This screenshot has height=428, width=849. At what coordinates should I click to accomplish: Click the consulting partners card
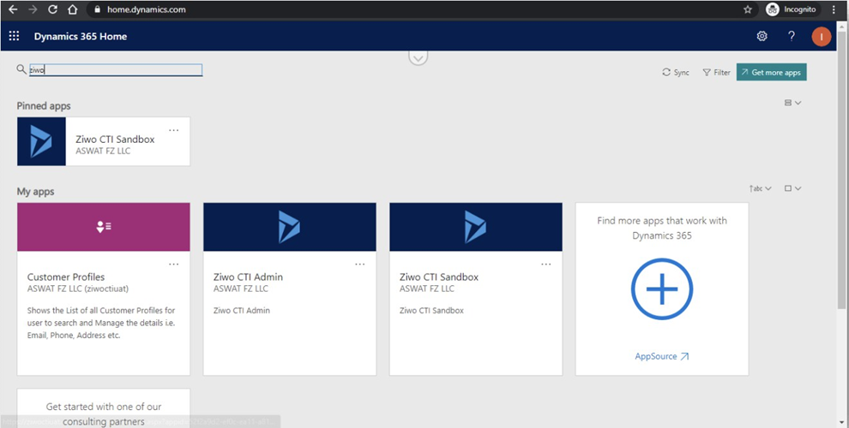coord(104,408)
